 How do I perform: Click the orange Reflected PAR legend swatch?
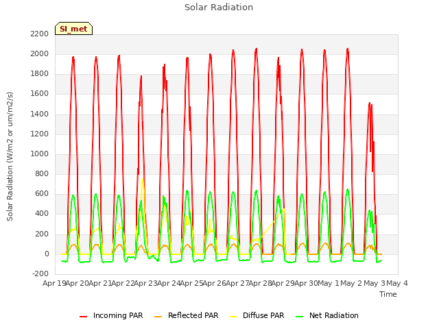coord(158,317)
